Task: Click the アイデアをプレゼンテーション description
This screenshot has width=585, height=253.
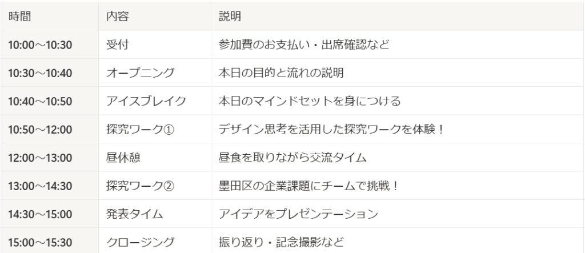Action: pyautogui.click(x=298, y=214)
